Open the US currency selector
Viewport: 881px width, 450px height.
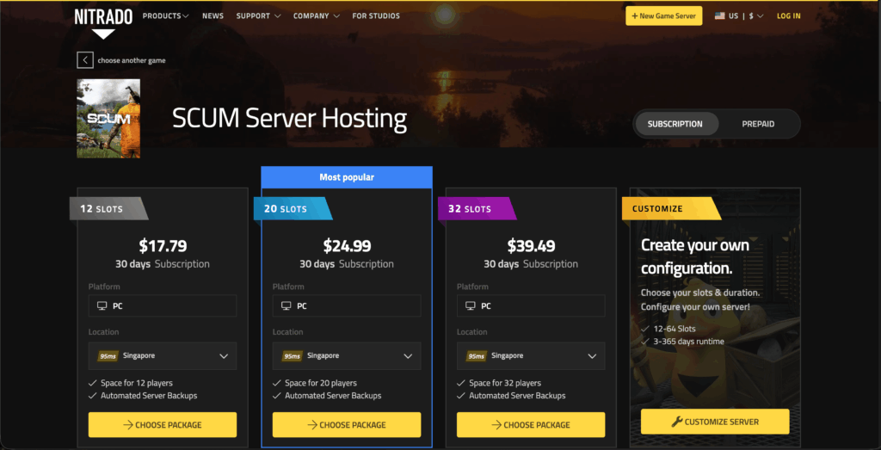[739, 15]
